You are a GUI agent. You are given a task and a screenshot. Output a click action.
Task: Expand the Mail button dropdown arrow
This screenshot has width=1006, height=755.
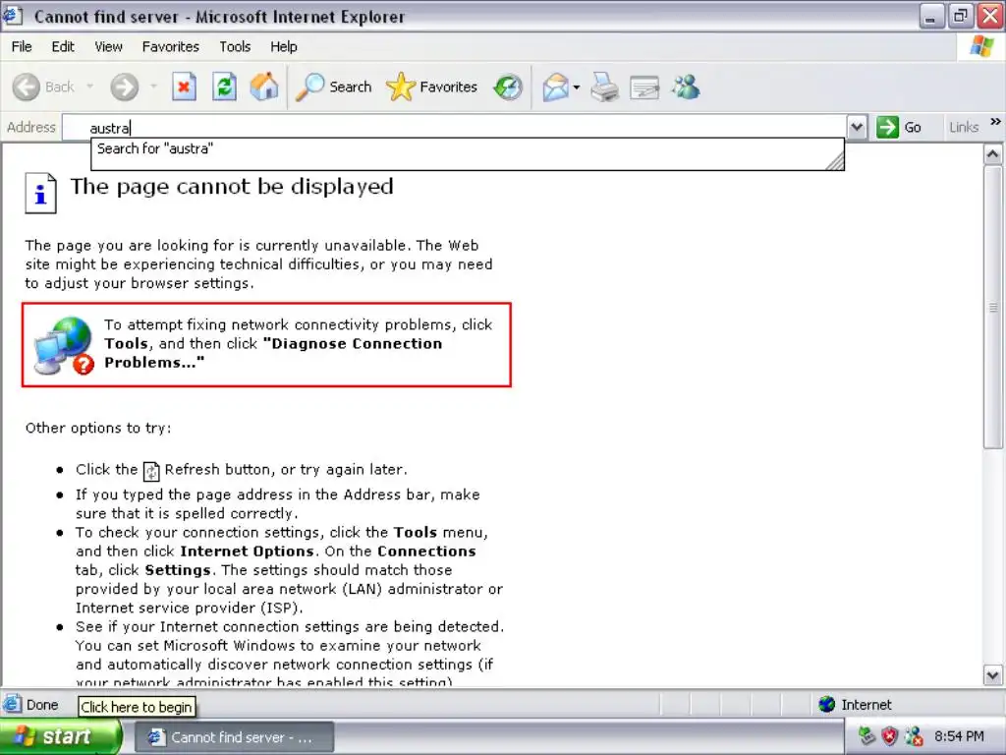click(x=576, y=87)
